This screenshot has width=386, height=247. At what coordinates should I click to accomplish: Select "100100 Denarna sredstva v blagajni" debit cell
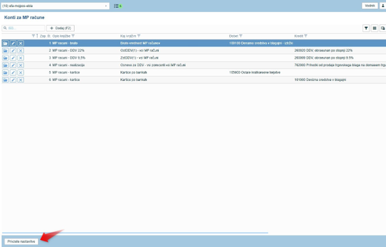click(261, 43)
